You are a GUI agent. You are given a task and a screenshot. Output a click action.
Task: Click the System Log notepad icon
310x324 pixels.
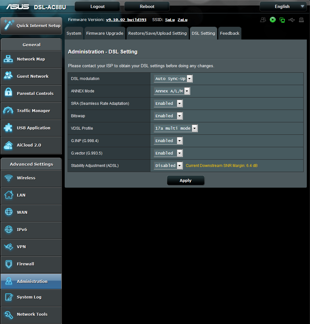pos(9,297)
